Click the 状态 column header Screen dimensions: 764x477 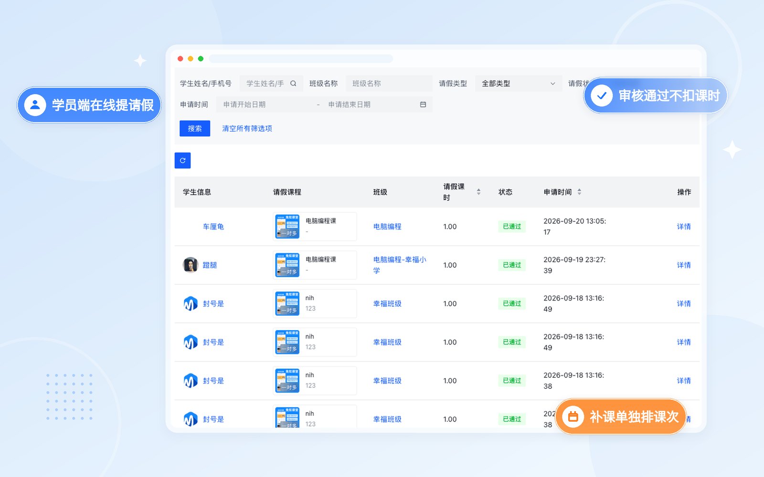pyautogui.click(x=505, y=192)
